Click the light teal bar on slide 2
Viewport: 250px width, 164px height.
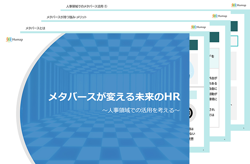pyautogui.click(x=193, y=95)
